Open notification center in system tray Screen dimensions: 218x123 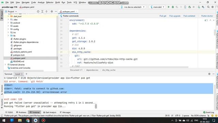214,120
